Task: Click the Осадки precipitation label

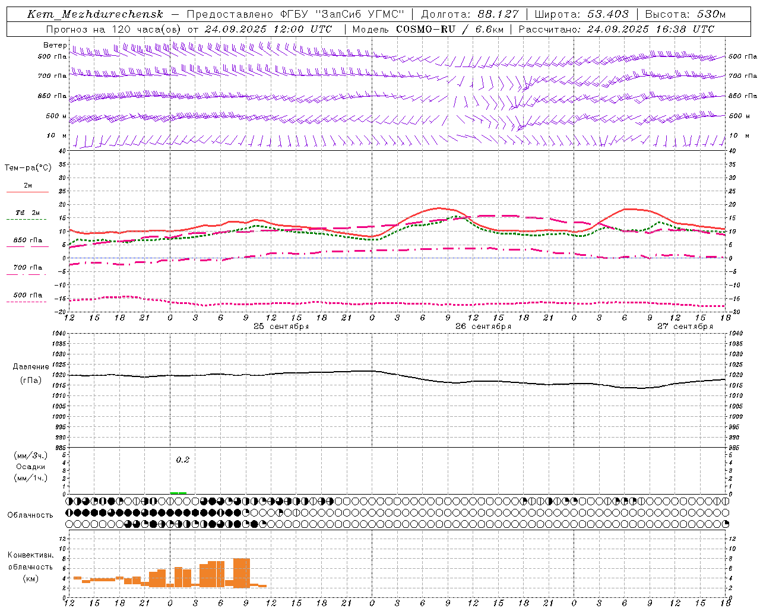Action: [x=30, y=467]
